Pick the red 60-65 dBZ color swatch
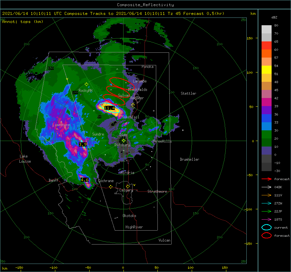Screen dimensions: 291x272 tap(266, 46)
